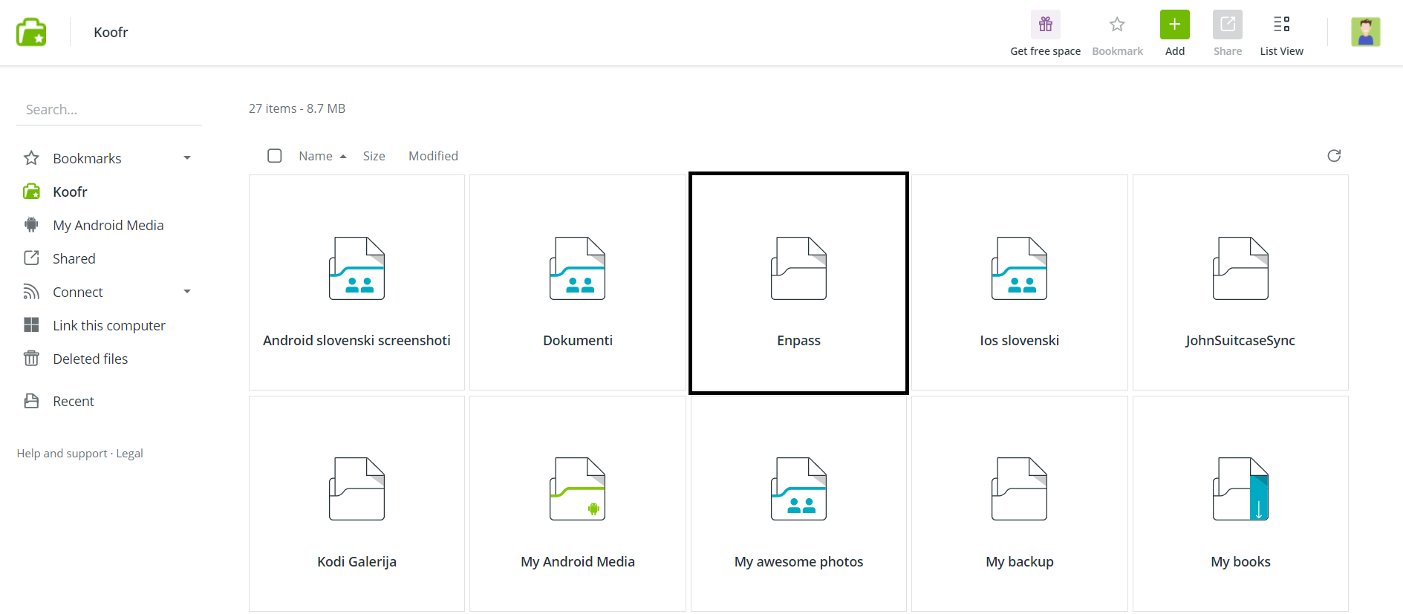Select Link this computer
Image resolution: width=1403 pixels, height=614 pixels.
[x=109, y=325]
